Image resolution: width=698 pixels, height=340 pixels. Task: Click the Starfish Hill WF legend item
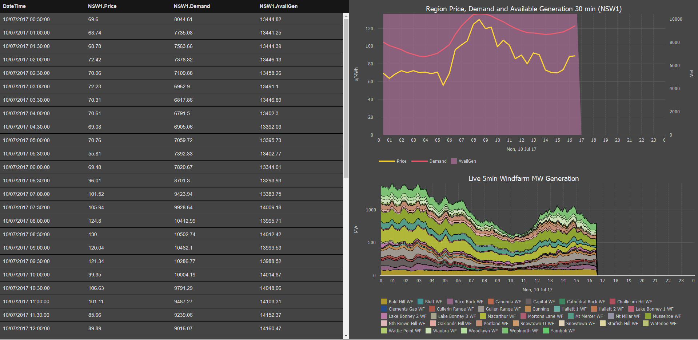coord(619,324)
